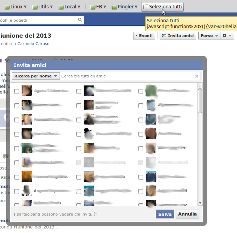This screenshot has width=237, height=233.
Task: Open Carmelo Caruso profile link
Action: pos(33,44)
